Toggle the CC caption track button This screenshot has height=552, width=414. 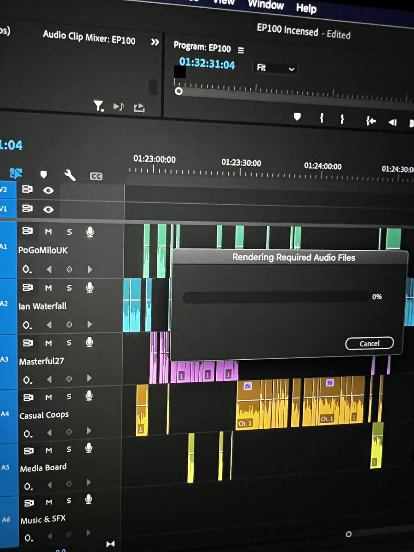(x=96, y=176)
